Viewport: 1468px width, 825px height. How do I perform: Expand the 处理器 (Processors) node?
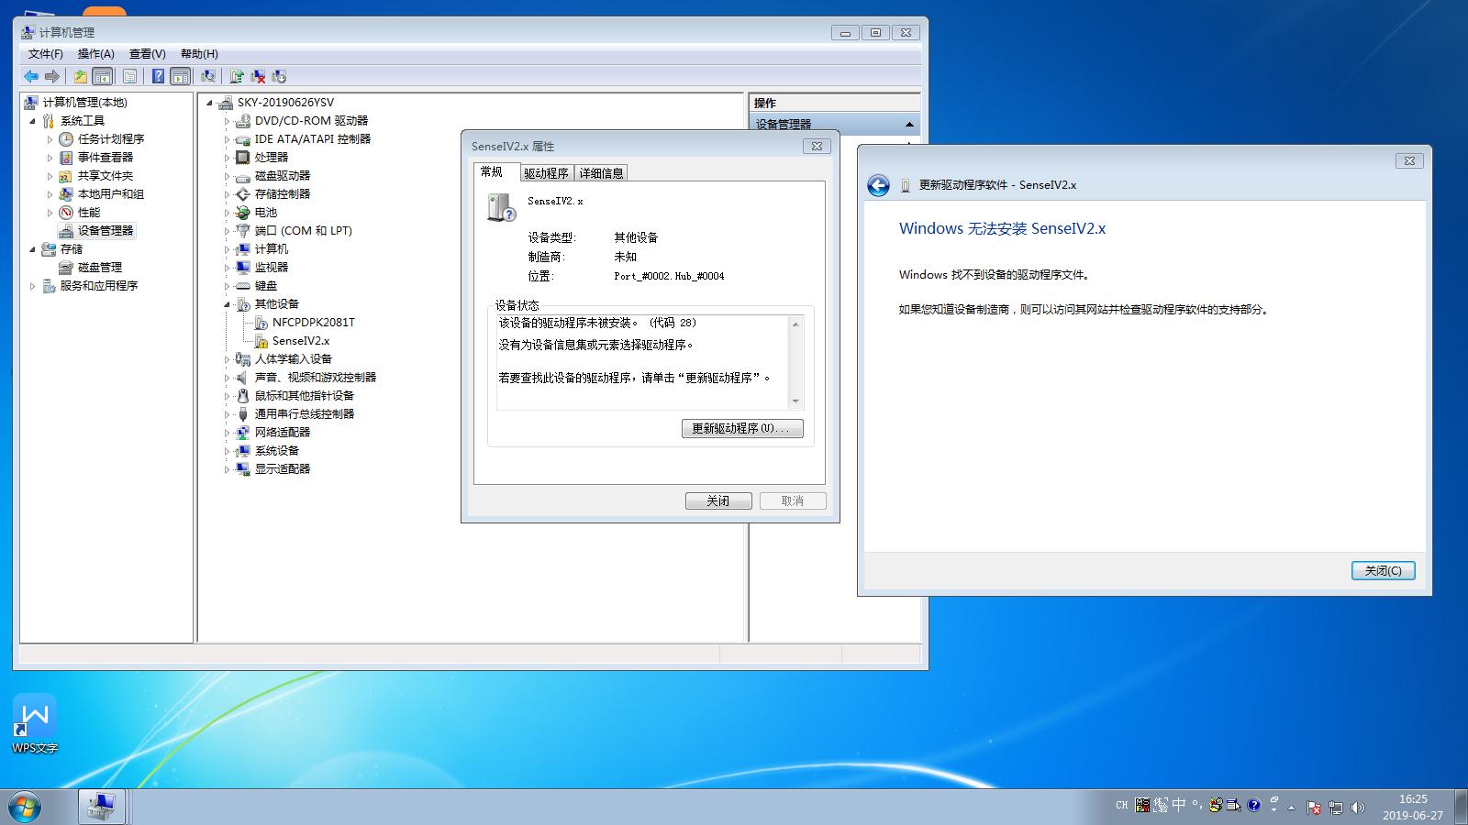(x=227, y=157)
